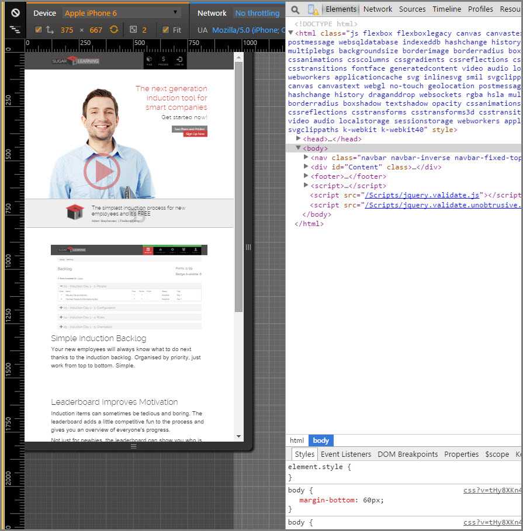
Task: Open the Device dropdown showing Apple iPhone 6
Action: point(122,13)
